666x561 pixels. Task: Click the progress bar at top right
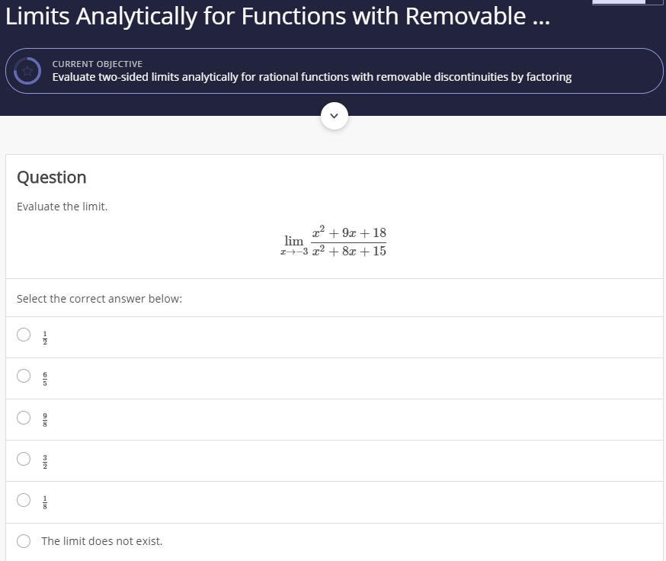point(626,2)
